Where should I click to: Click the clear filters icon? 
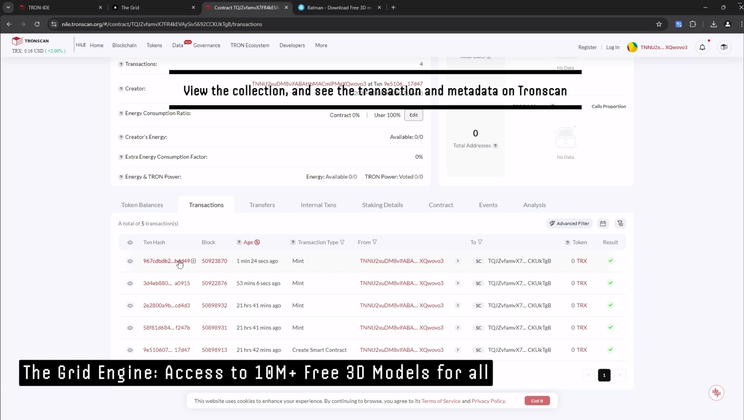tap(620, 223)
